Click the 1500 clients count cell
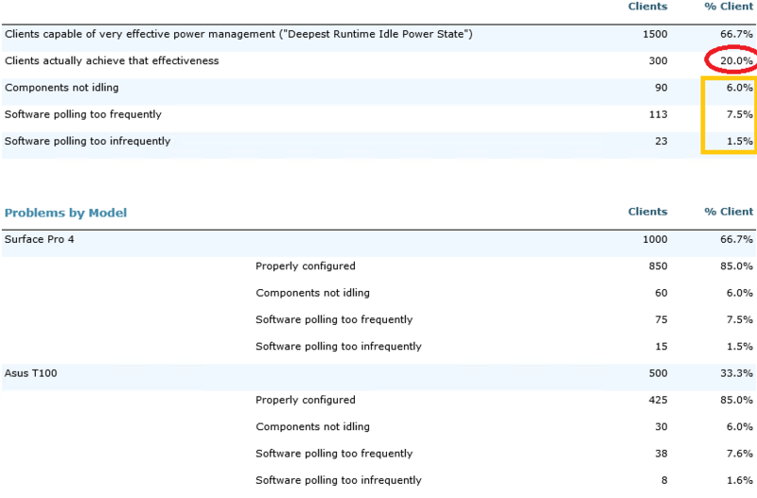The image size is (757, 498). tap(653, 34)
